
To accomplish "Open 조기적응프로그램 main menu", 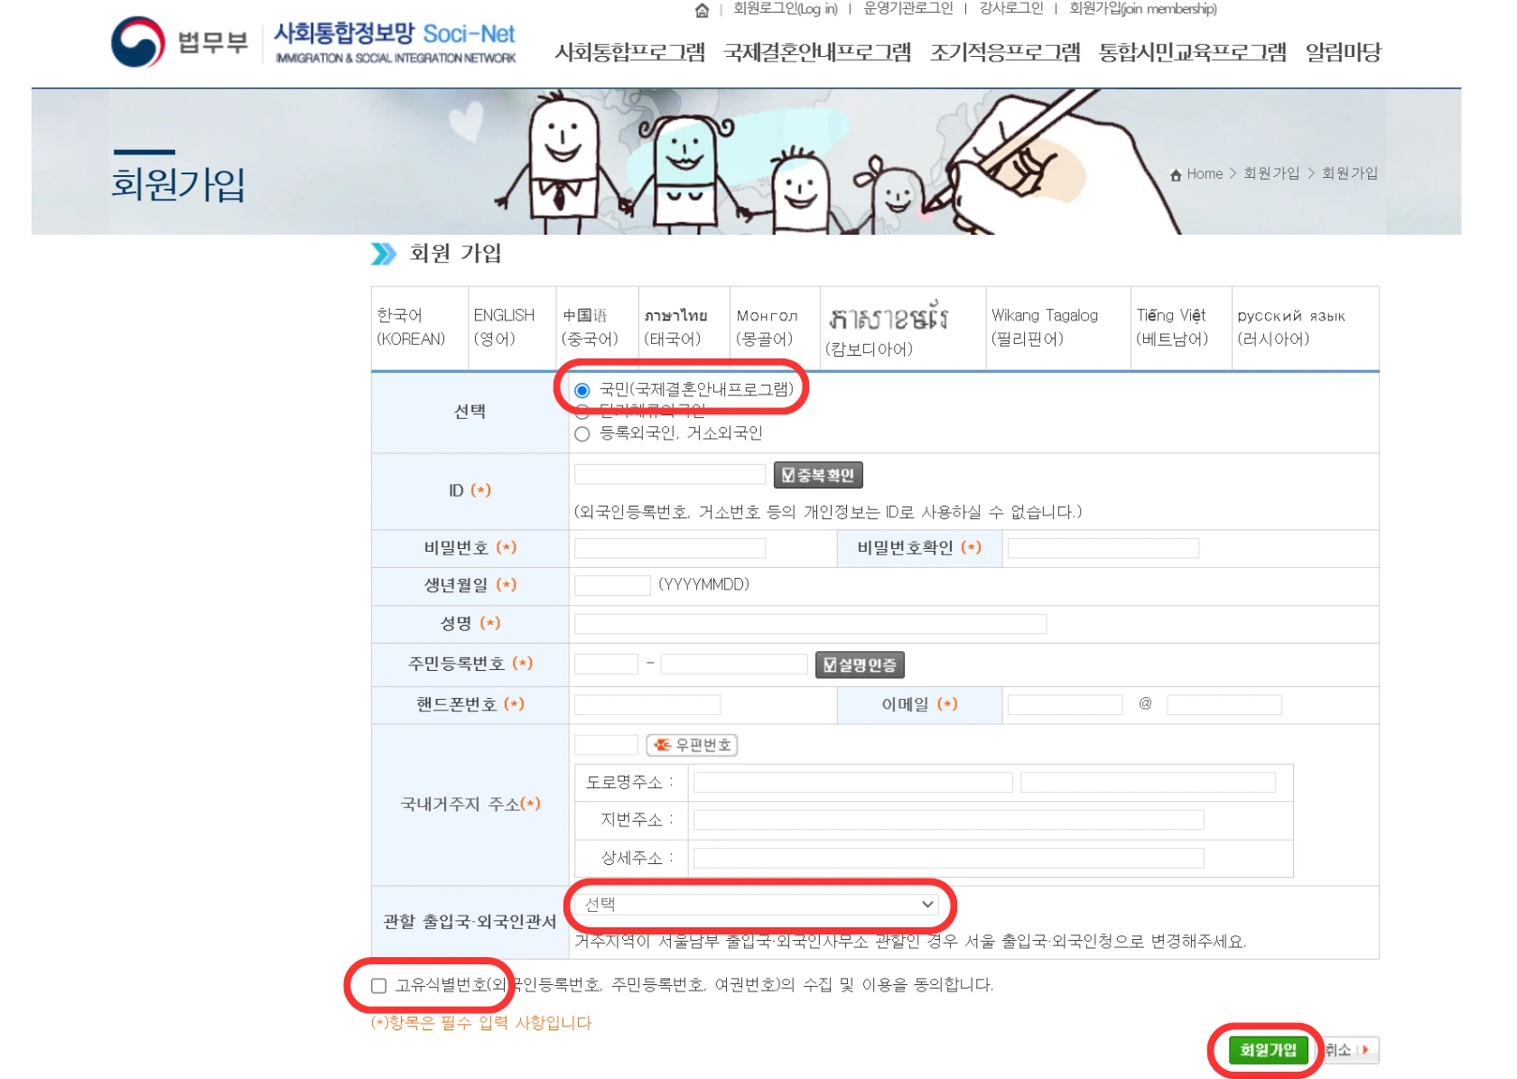I will click(1005, 52).
